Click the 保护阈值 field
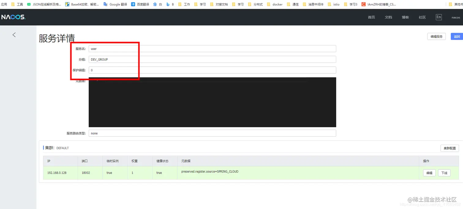 (x=212, y=70)
